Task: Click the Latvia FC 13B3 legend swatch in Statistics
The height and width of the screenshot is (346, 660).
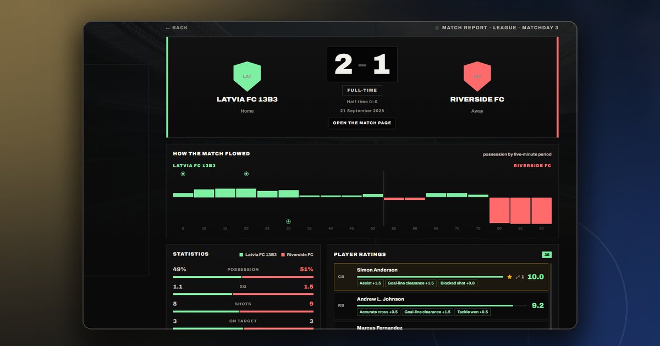Action: click(x=241, y=255)
